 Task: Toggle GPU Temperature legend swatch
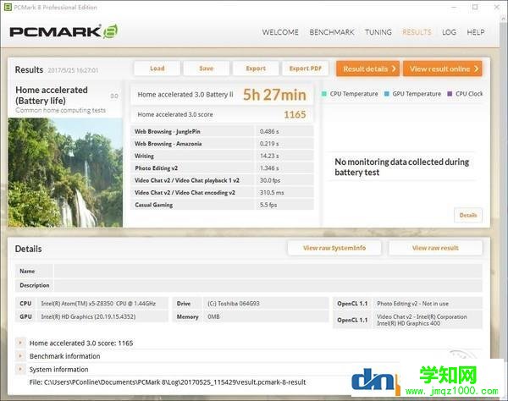click(387, 94)
